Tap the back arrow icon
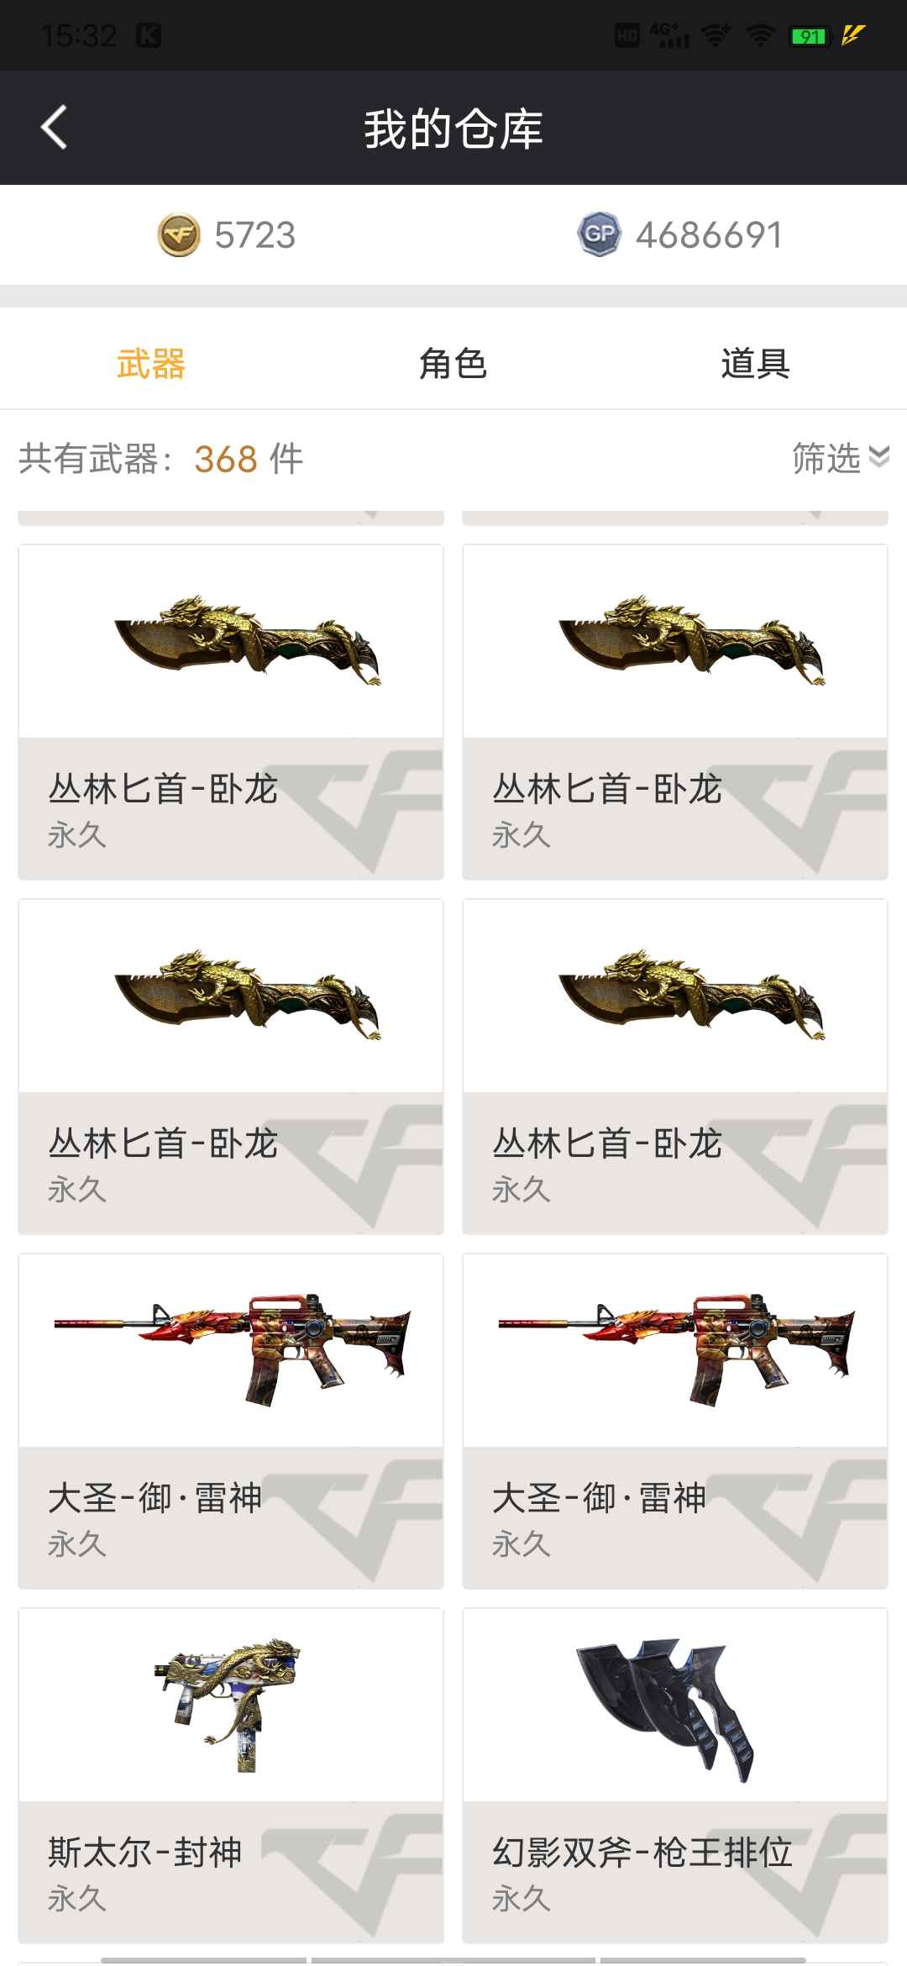Screen dimensions: 907x1966 pyautogui.click(x=54, y=128)
